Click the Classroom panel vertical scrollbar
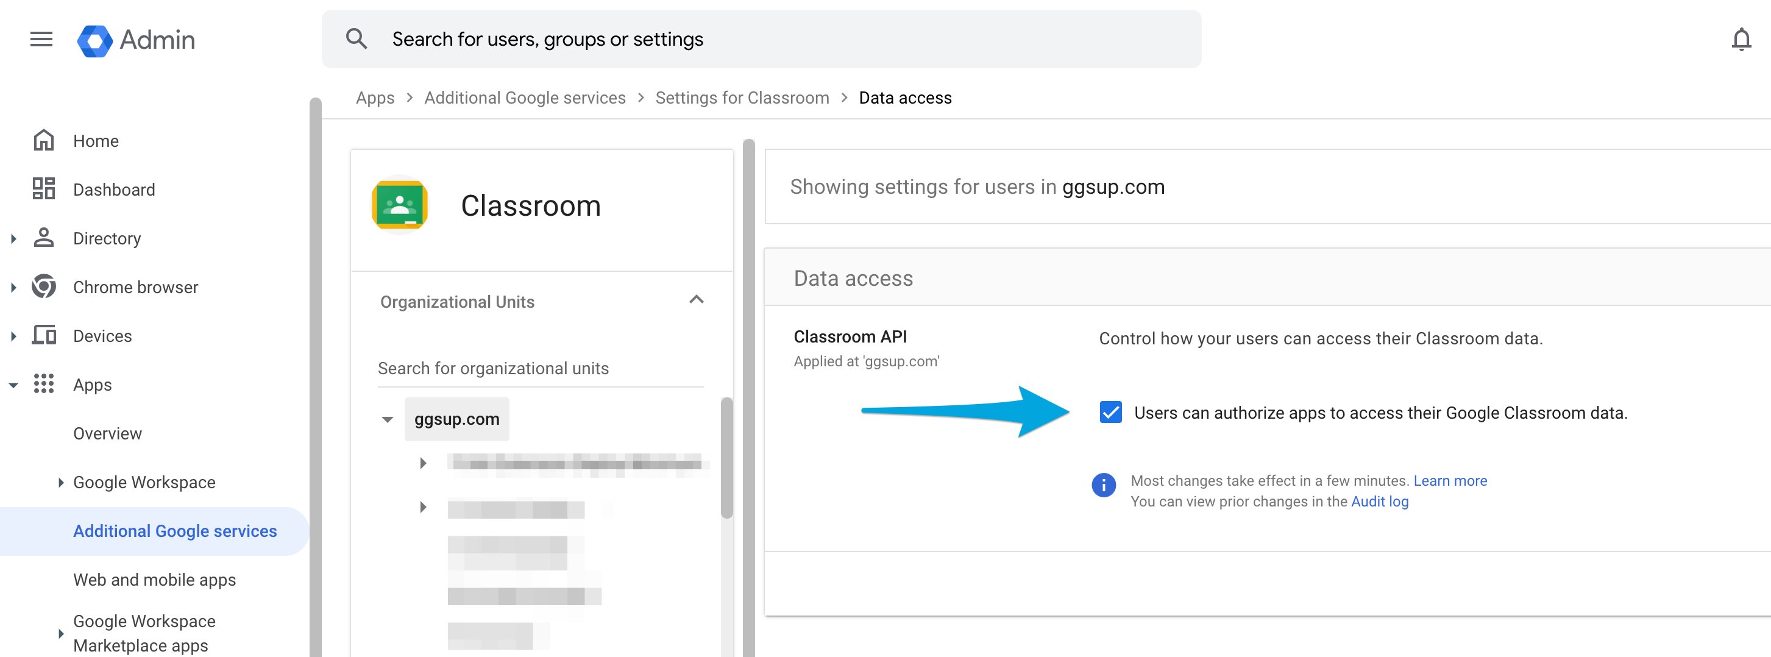1771x657 pixels. (x=750, y=399)
